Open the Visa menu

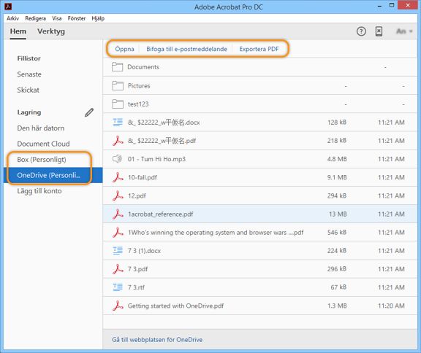pos(57,18)
